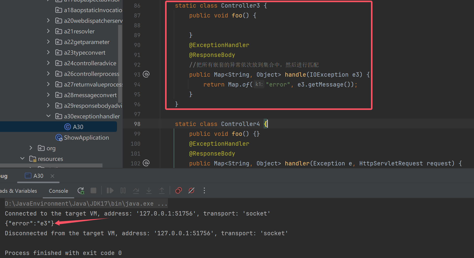
Task: Click console output '{"error":"e3"}'
Action: pos(30,223)
